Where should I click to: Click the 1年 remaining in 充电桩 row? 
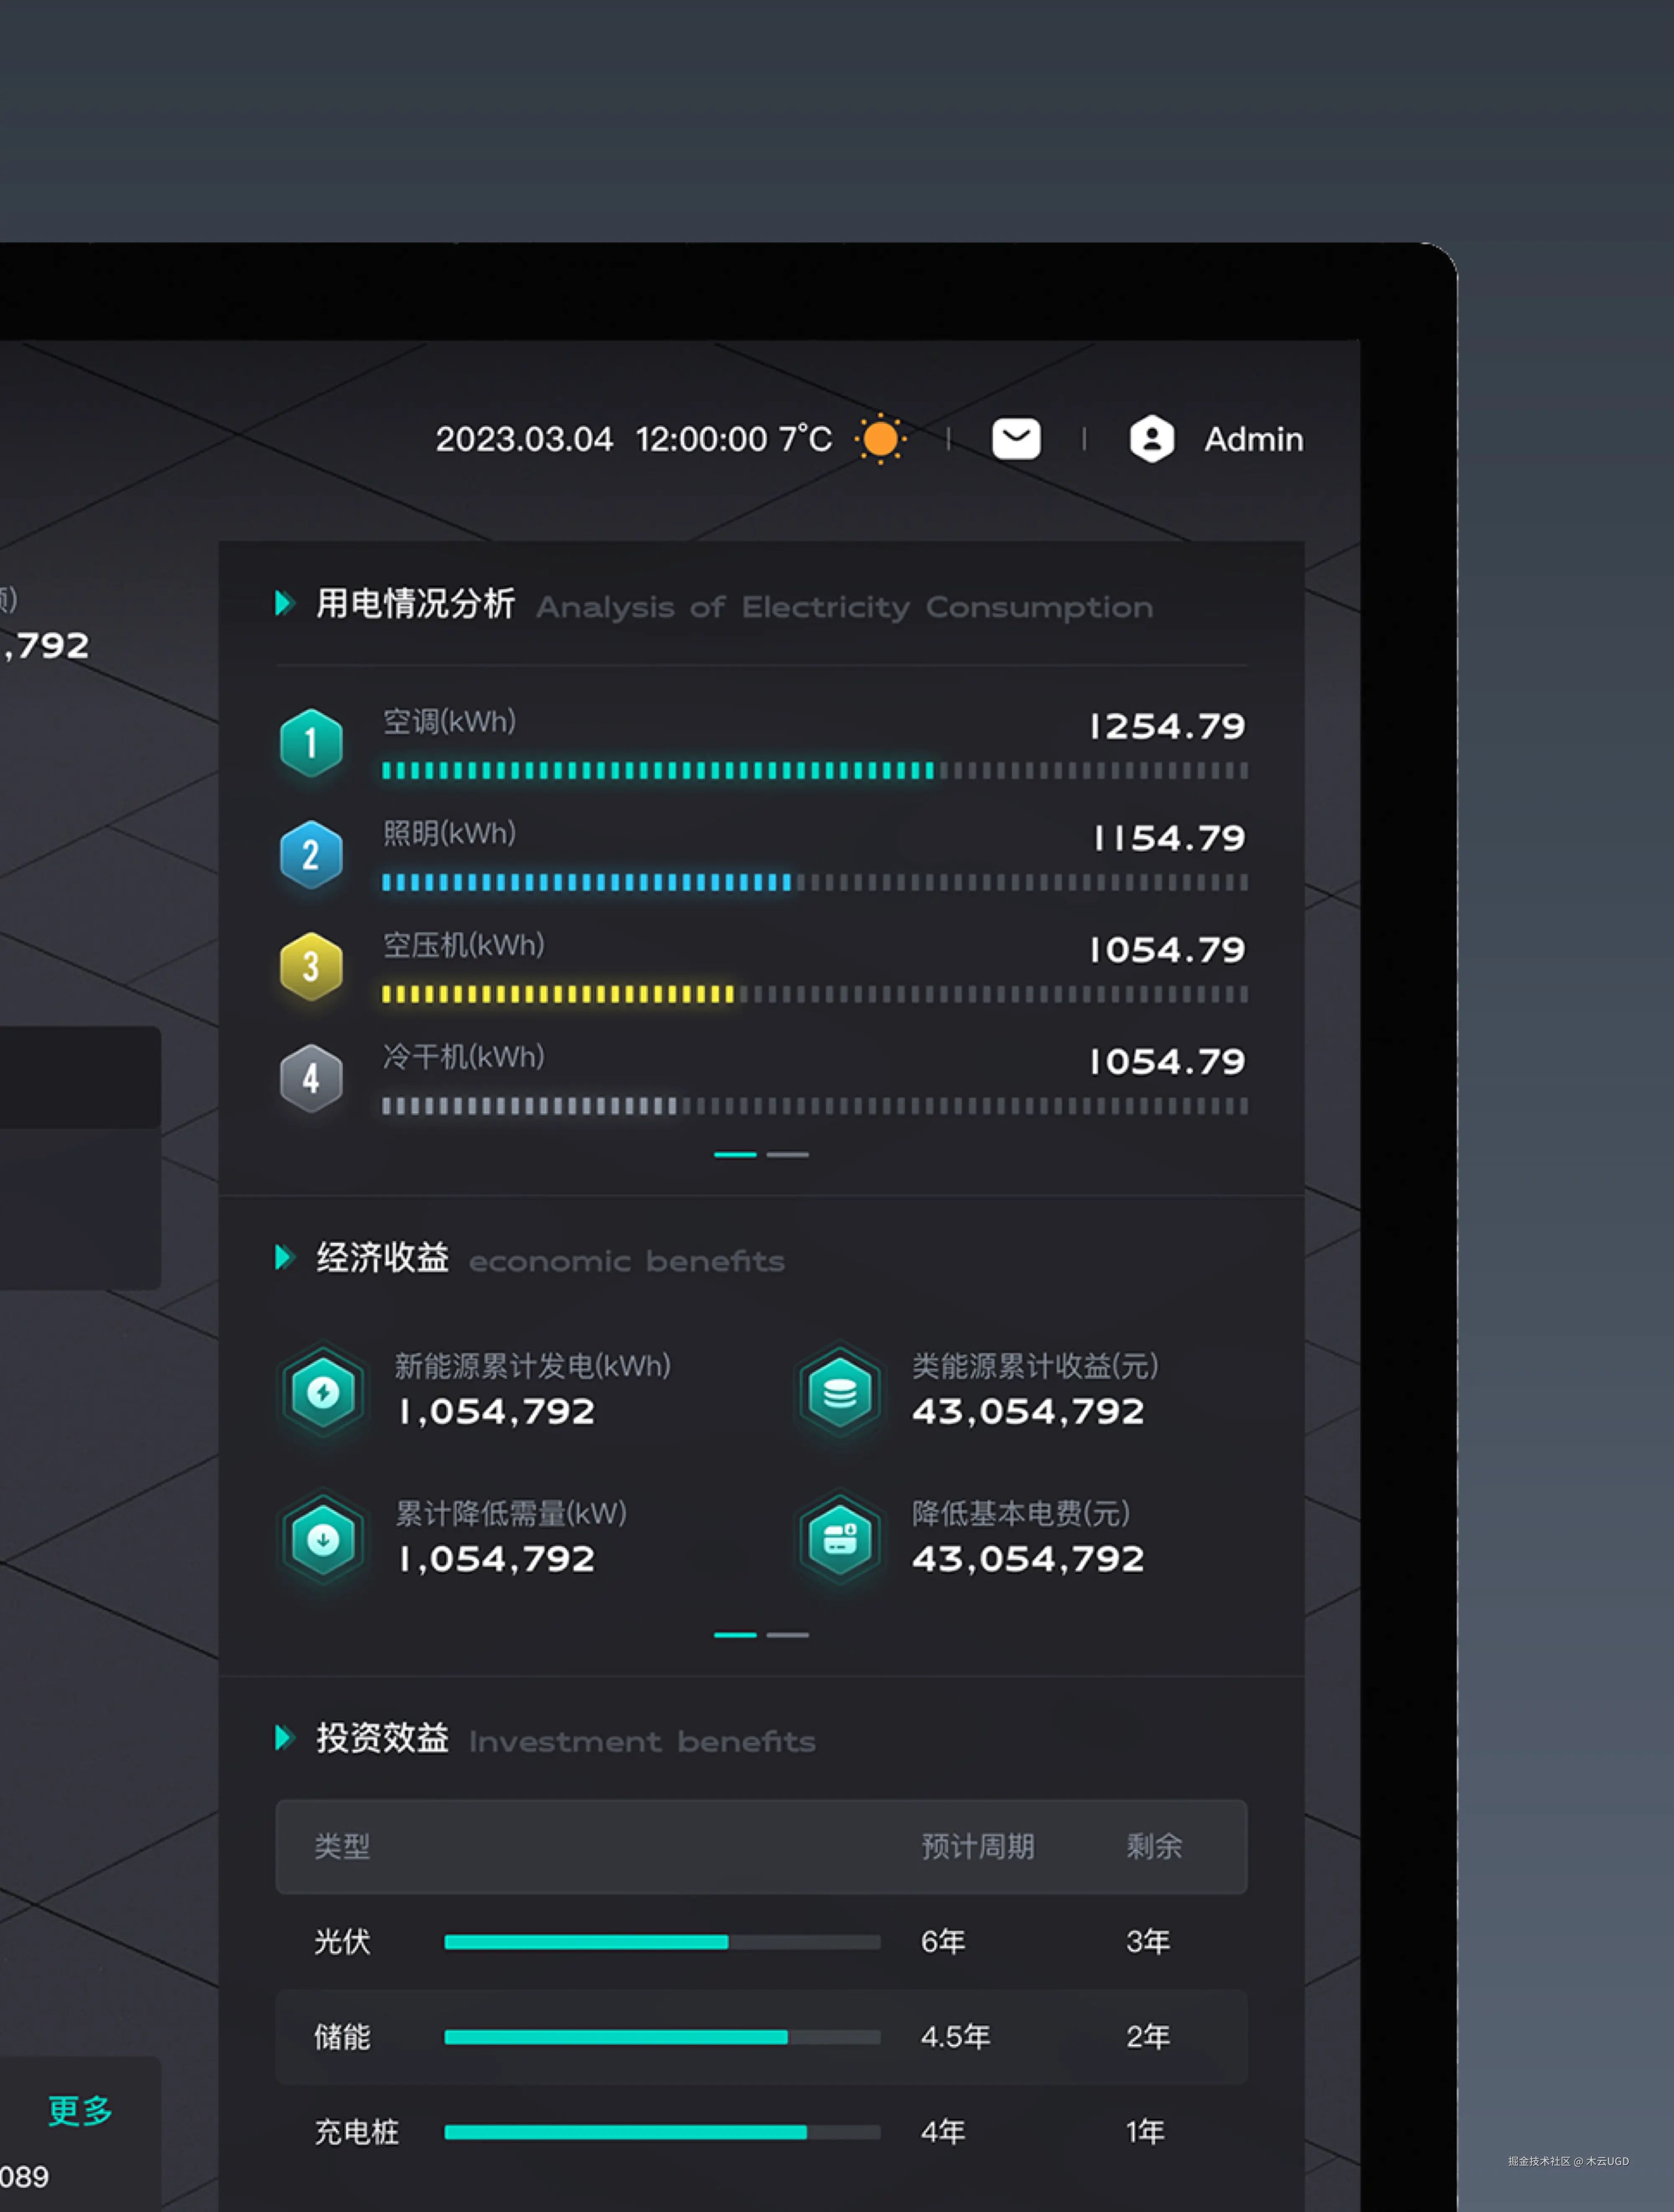click(1146, 2132)
